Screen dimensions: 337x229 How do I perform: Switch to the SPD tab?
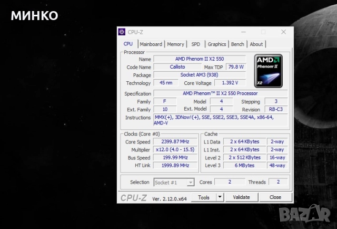click(195, 44)
